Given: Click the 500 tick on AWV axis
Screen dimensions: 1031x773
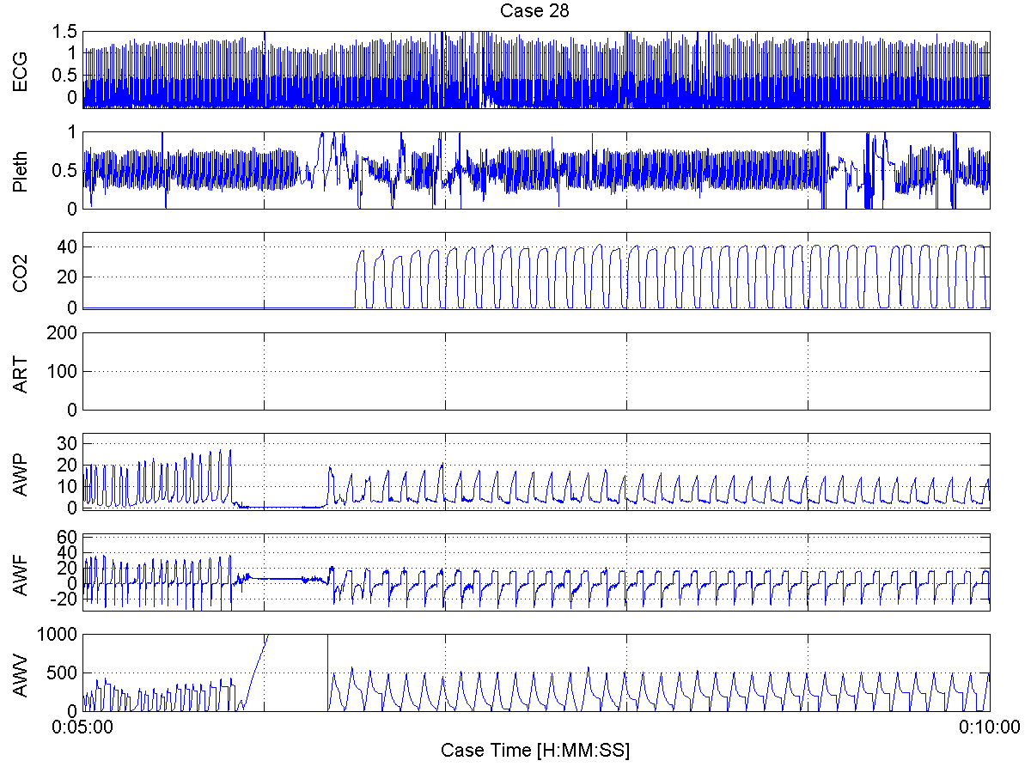Looking at the screenshot, I should pyautogui.click(x=64, y=673).
